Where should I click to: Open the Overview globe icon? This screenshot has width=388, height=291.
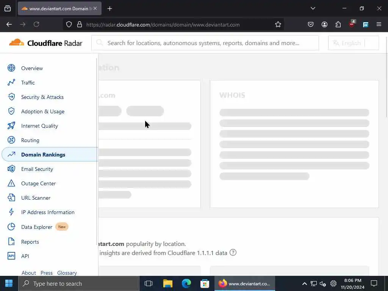(x=11, y=68)
